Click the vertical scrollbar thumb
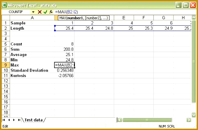The height and width of the screenshot is (130, 198). (x=194, y=61)
